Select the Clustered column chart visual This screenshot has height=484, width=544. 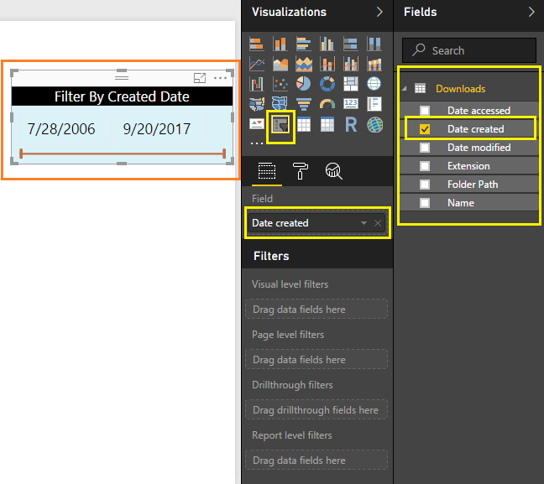point(327,44)
